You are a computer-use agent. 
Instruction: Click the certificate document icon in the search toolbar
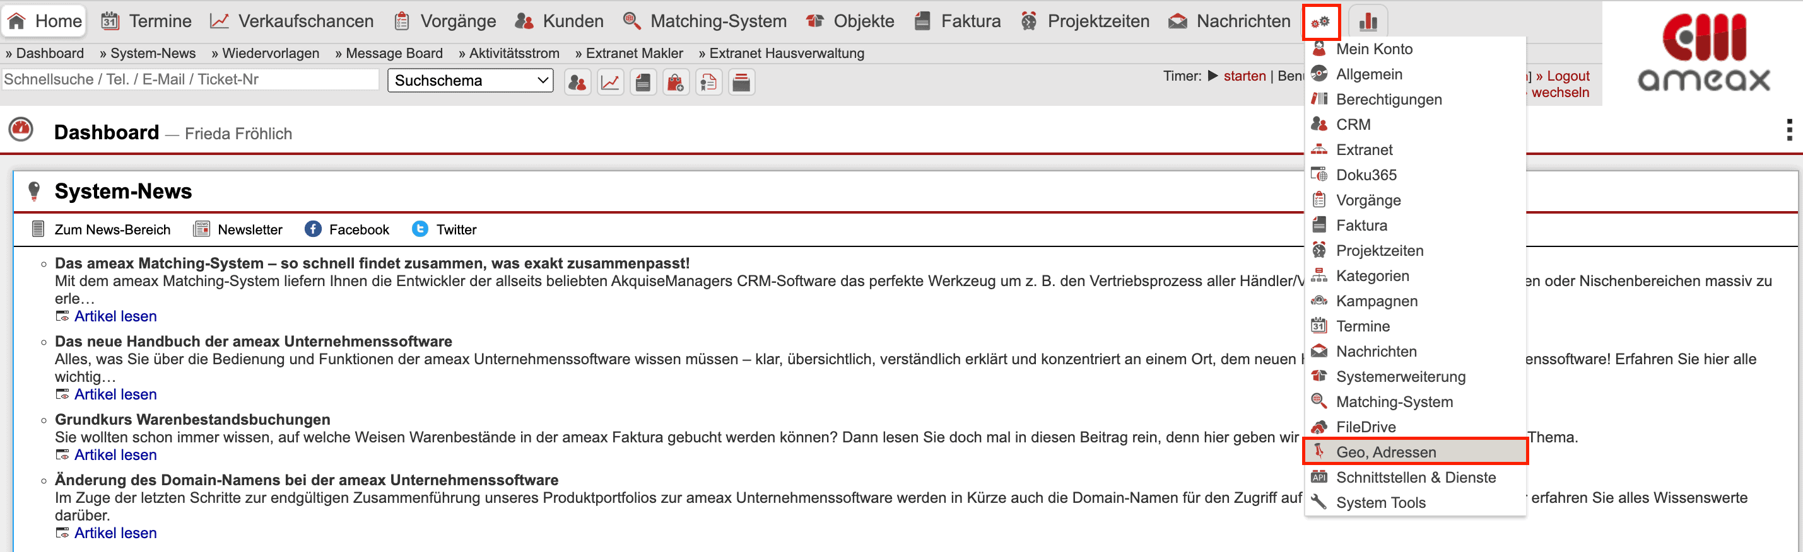(708, 83)
